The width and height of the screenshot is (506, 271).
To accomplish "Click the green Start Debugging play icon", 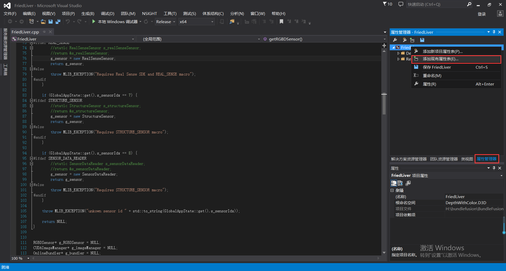I will 94,22.
